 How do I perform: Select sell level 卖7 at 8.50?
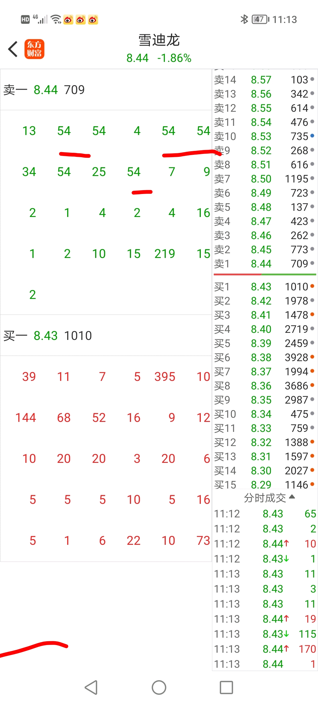tap(264, 179)
